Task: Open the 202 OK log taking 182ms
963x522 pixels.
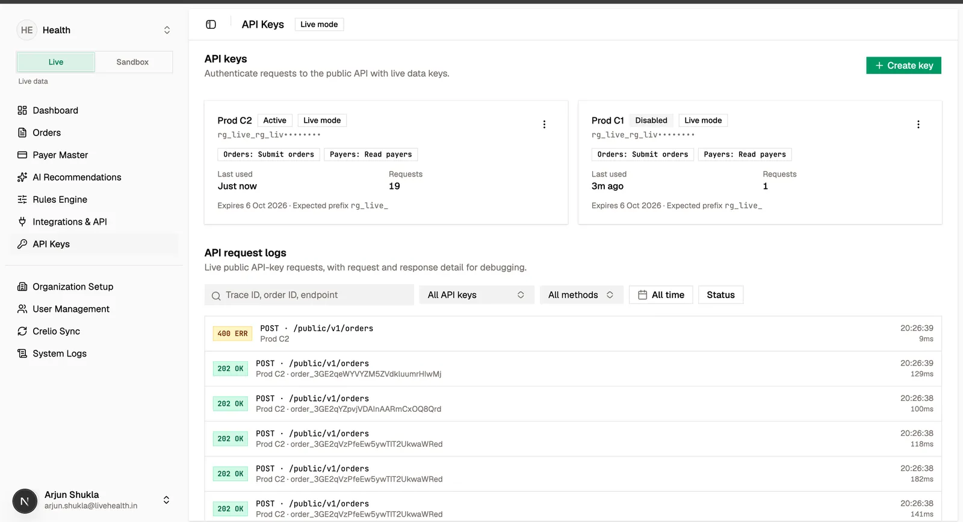Action: click(x=573, y=474)
